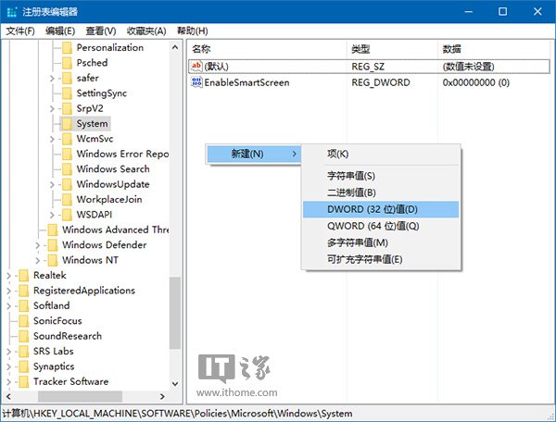The image size is (556, 422).
Task: Expand the WSDAPI key
Action: (52, 215)
